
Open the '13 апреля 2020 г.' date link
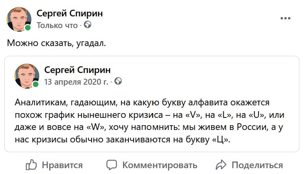tap(77, 82)
